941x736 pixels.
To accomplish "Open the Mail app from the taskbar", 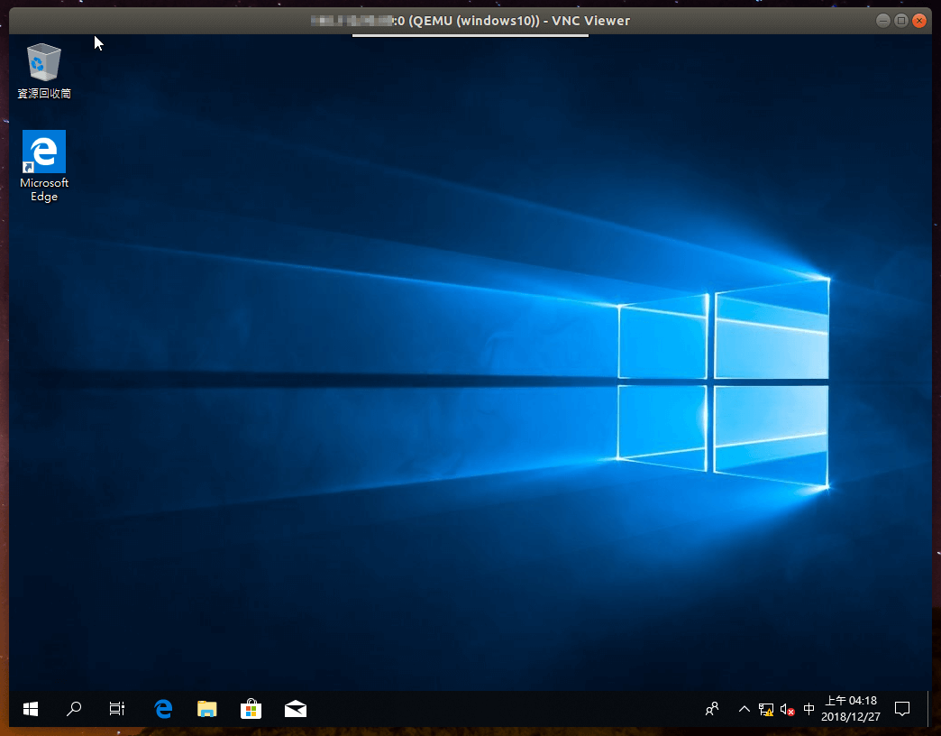I will (295, 709).
